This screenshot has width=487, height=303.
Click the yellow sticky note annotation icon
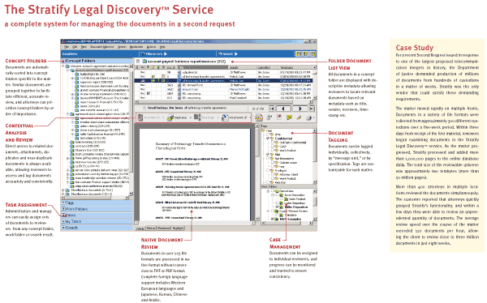point(289,117)
